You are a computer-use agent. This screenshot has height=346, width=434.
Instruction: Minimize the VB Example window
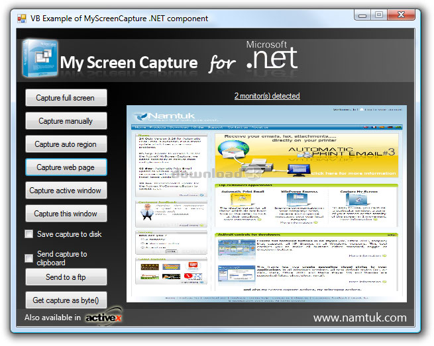[x=362, y=15]
